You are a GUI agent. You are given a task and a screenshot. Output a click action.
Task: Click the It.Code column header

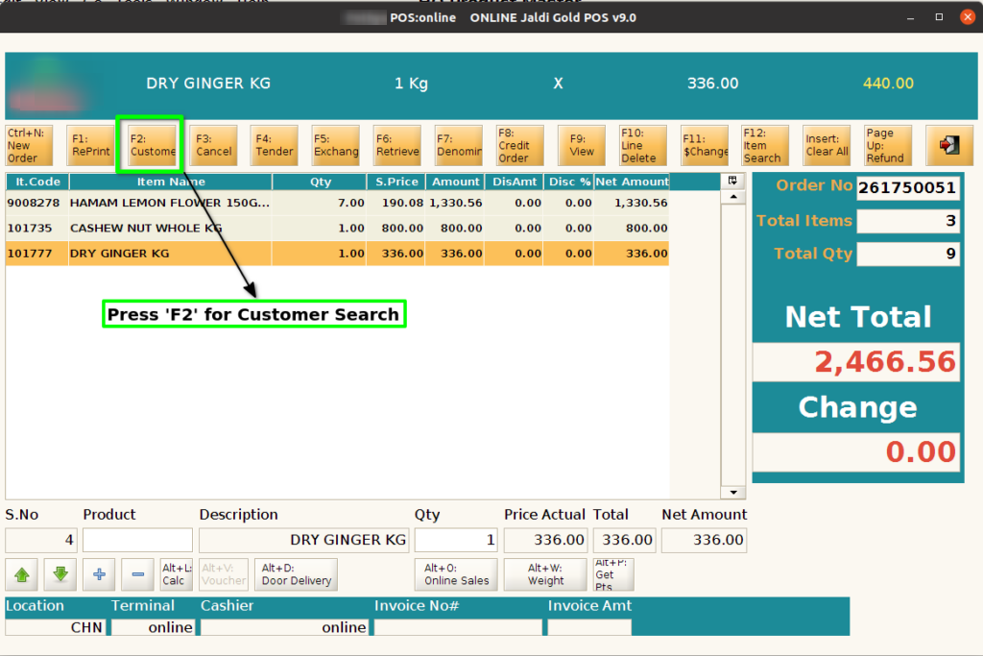point(37,182)
